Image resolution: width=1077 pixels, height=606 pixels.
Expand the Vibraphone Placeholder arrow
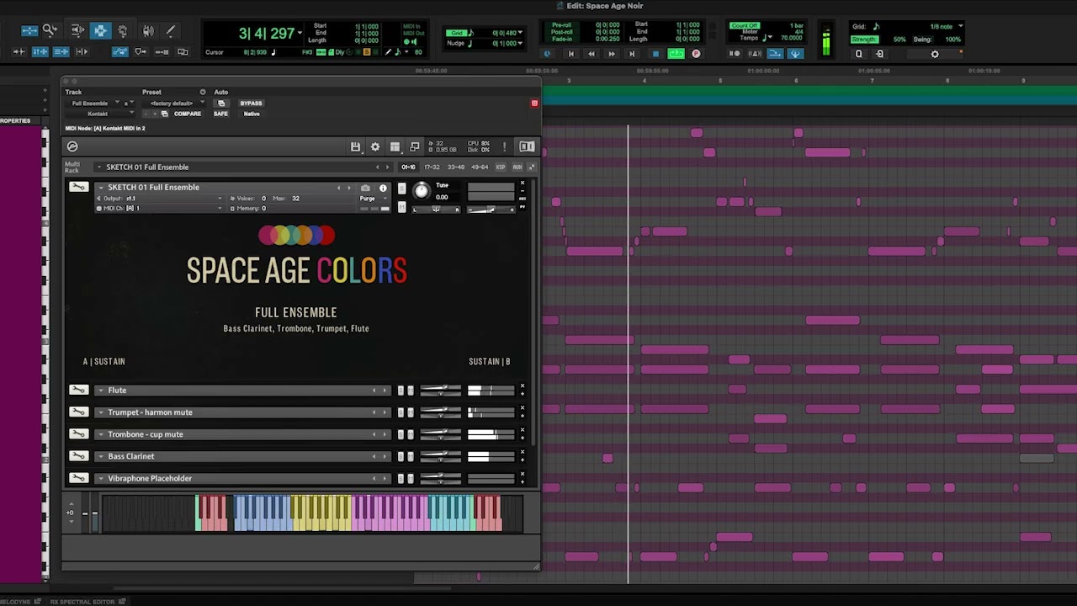[x=100, y=478]
